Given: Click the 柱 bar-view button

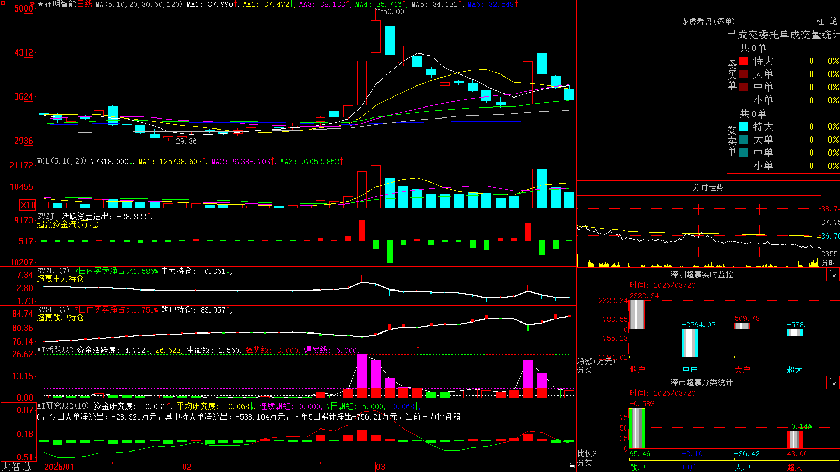Looking at the screenshot, I should point(820,21).
